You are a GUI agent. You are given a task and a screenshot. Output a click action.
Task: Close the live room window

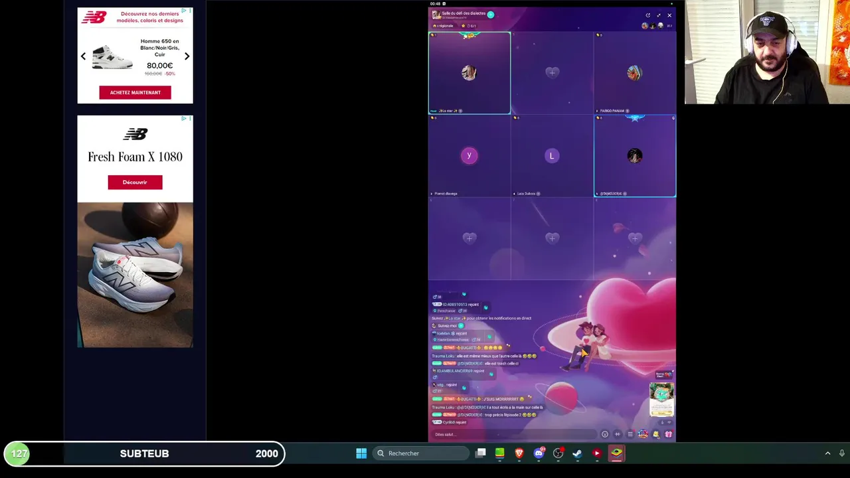pyautogui.click(x=669, y=15)
